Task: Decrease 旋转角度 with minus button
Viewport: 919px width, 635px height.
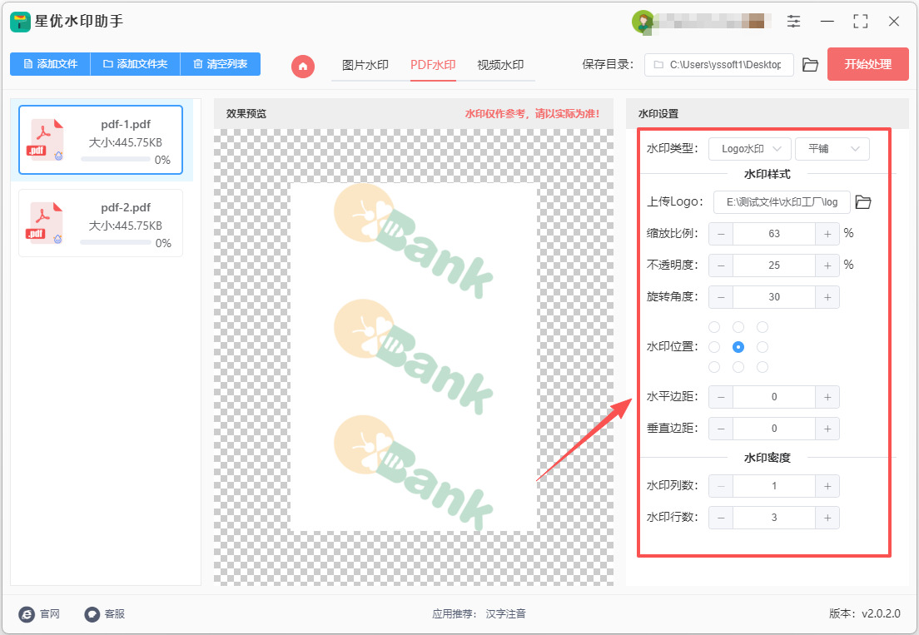Action: [721, 297]
